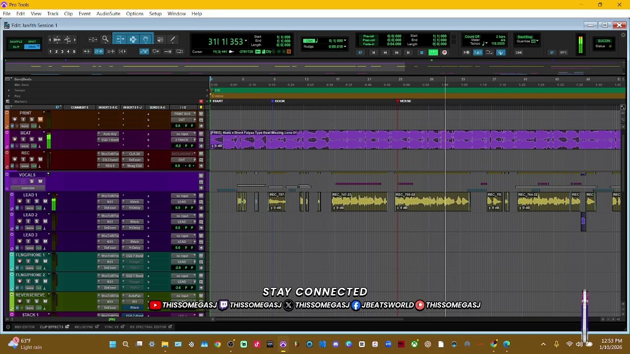Viewport: 630px width, 354px height.
Task: Solo the BEAT track
Action: coord(32,139)
